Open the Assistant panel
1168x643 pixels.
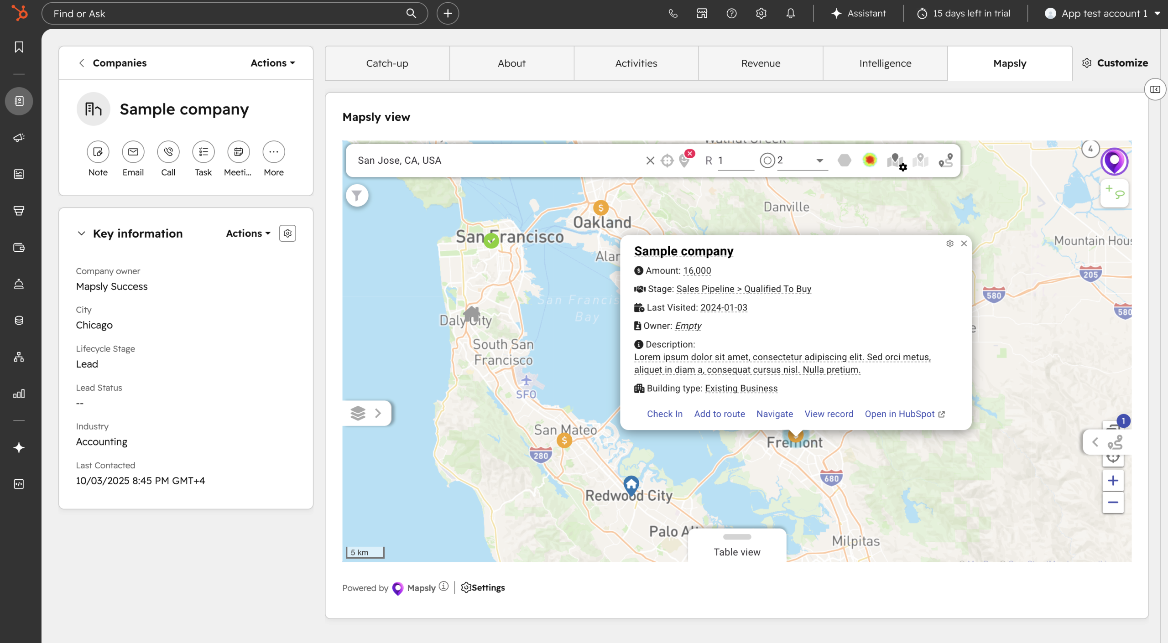coord(859,13)
